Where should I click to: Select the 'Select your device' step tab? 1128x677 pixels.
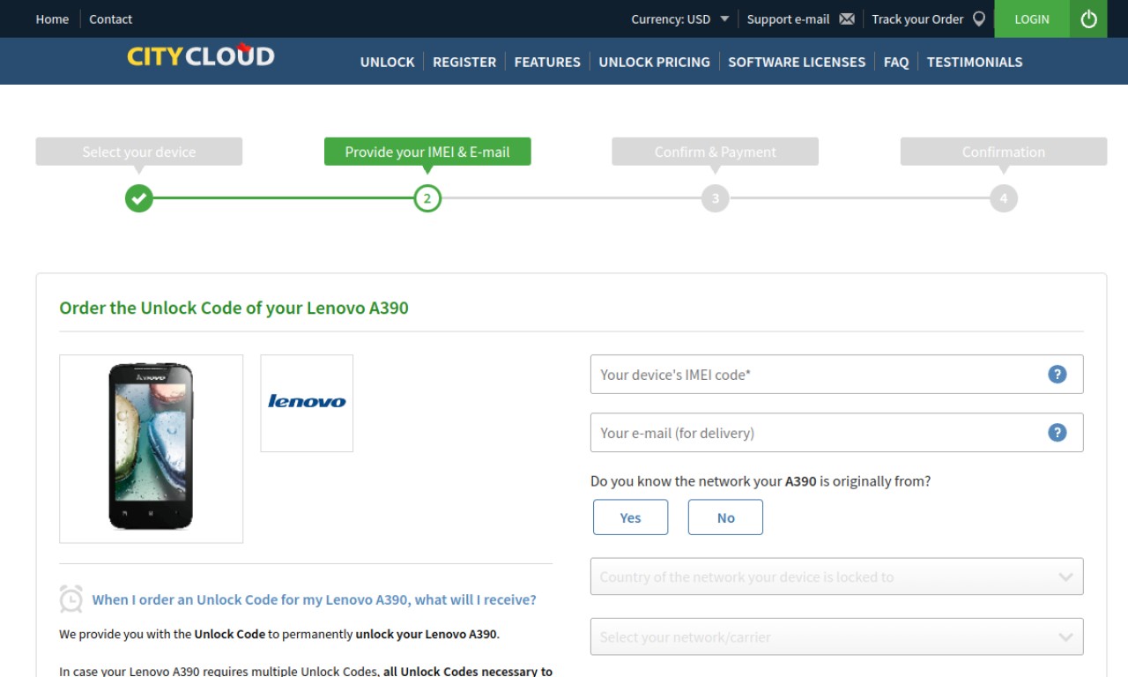[x=138, y=152]
